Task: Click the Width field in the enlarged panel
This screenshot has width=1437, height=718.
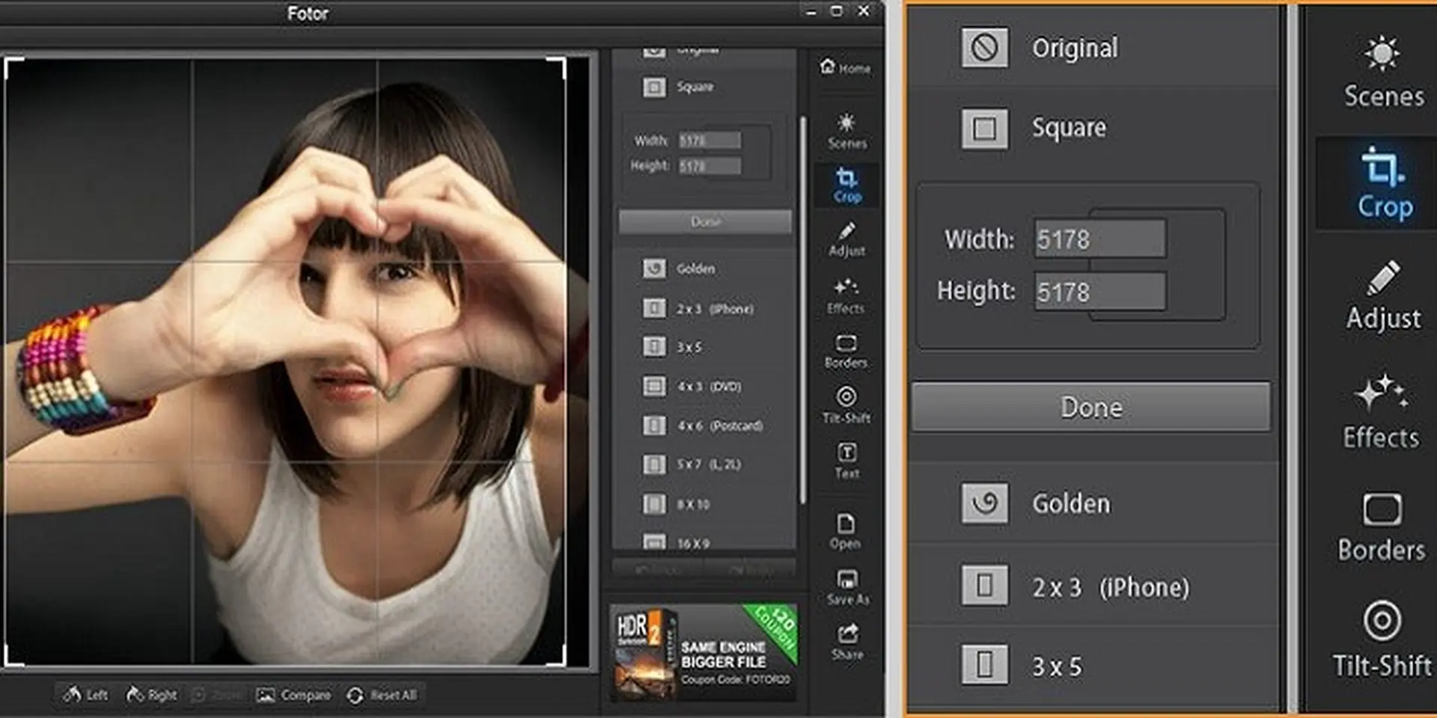Action: coord(1099,239)
